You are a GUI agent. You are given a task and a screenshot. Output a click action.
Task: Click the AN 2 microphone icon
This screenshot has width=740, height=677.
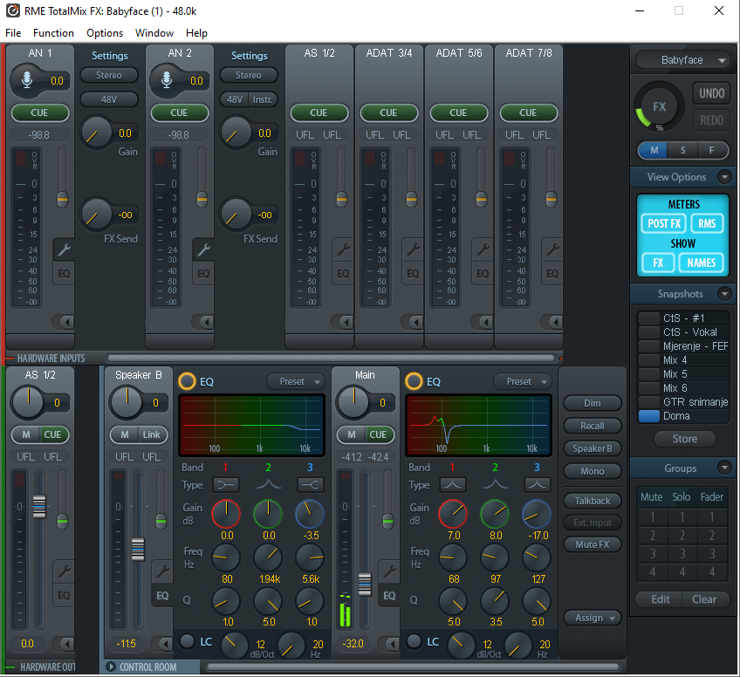pyautogui.click(x=167, y=80)
